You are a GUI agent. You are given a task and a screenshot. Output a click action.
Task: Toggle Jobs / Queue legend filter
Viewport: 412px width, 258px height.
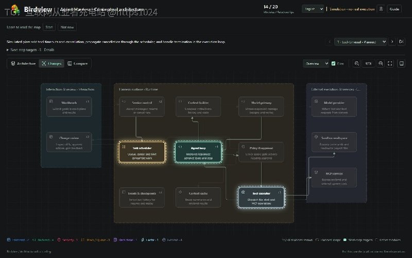pyautogui.click(x=95, y=240)
